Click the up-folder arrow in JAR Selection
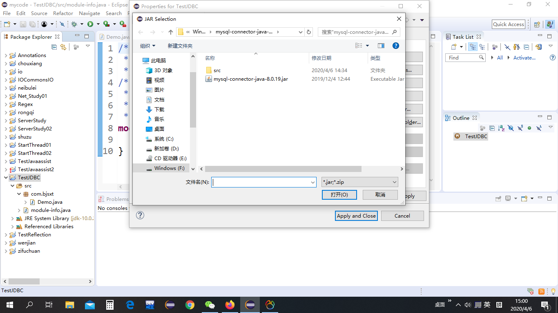The image size is (558, 313). 171,32
